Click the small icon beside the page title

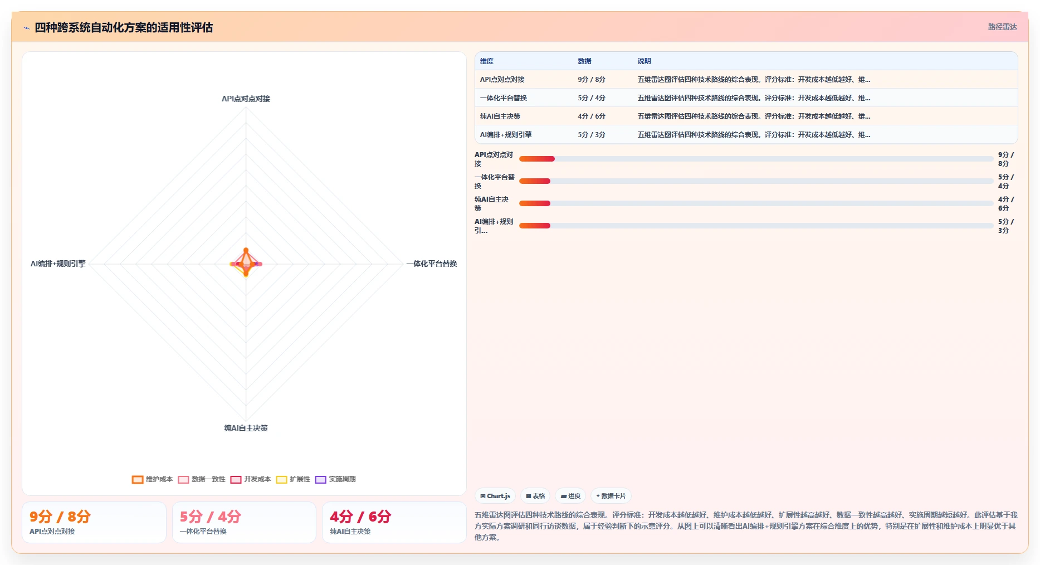pos(26,28)
